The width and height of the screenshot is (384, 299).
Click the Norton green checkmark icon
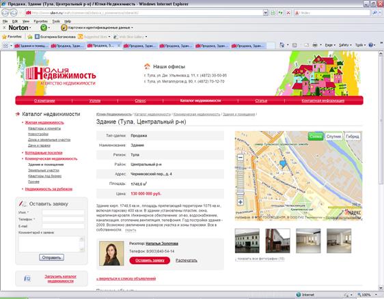(44, 28)
